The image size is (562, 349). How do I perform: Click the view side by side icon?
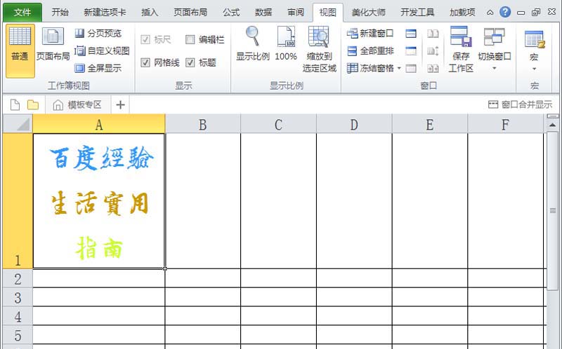[x=433, y=34]
